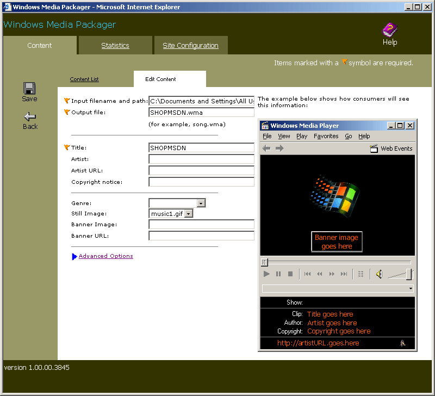The width and height of the screenshot is (435, 396).
Task: Open Help via the purple book icon
Action: tap(389, 30)
